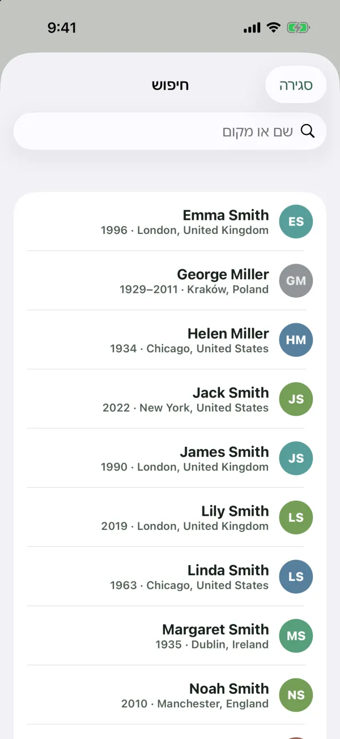Select George Miller from Kraków, Poland
This screenshot has height=739, width=340.
[x=170, y=281]
